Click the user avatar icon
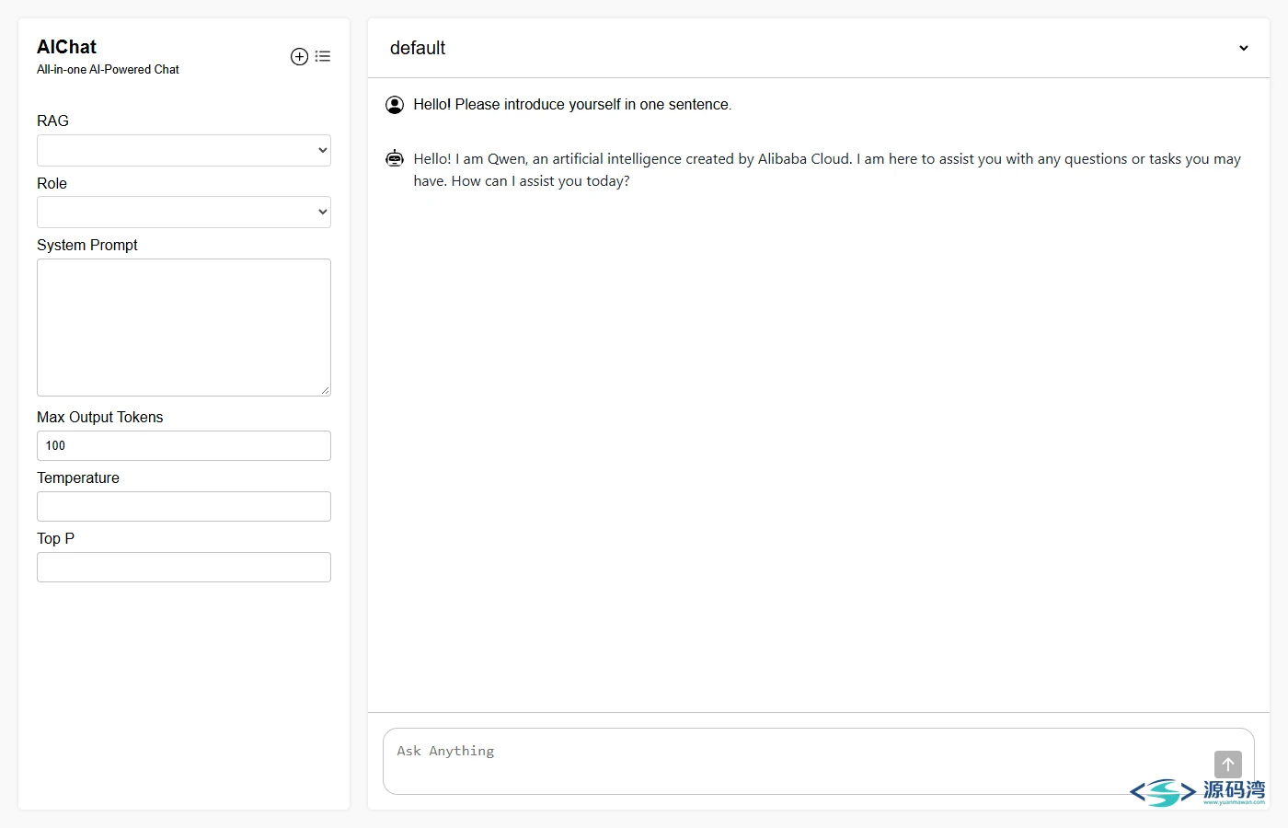The image size is (1288, 828). [395, 105]
